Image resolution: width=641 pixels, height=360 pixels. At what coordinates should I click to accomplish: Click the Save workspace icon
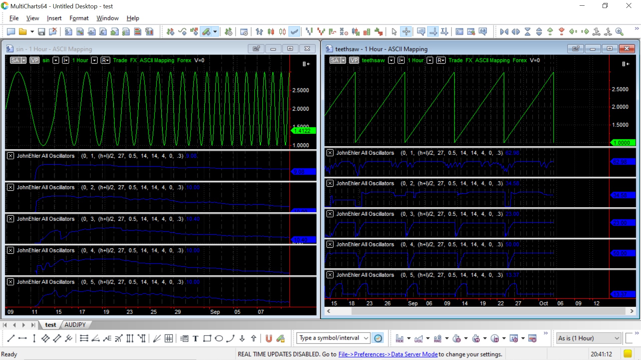click(41, 32)
